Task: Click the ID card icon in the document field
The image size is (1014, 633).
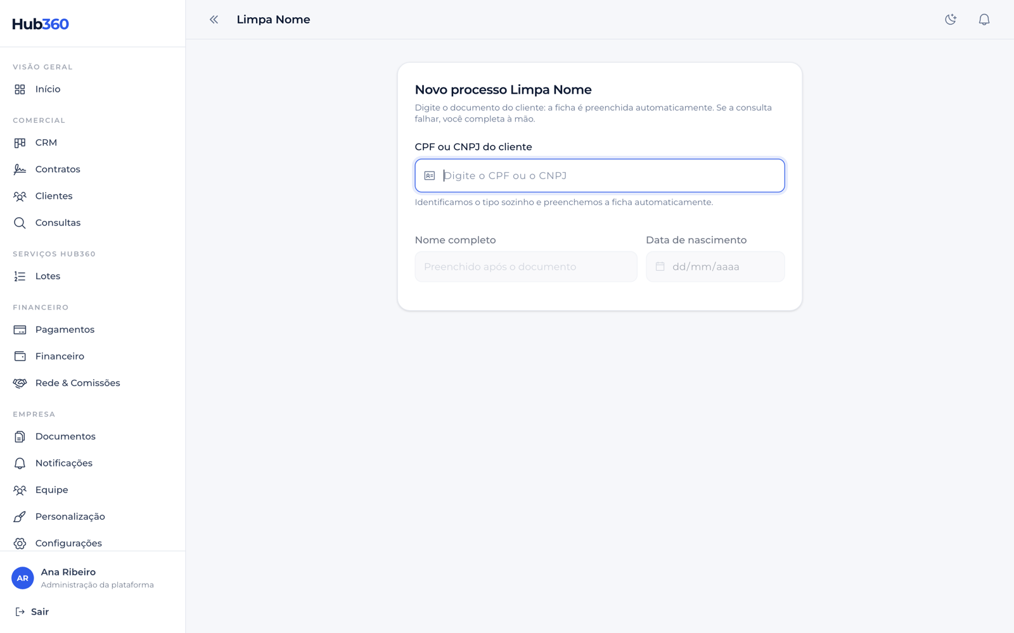Action: pyautogui.click(x=430, y=175)
